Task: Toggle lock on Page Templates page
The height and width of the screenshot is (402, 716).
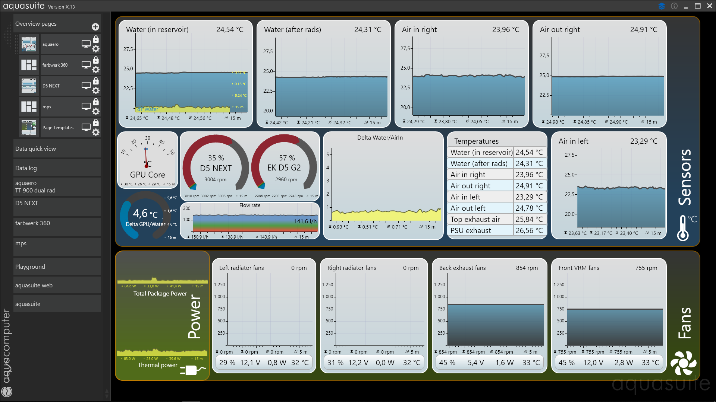Action: pos(96,123)
